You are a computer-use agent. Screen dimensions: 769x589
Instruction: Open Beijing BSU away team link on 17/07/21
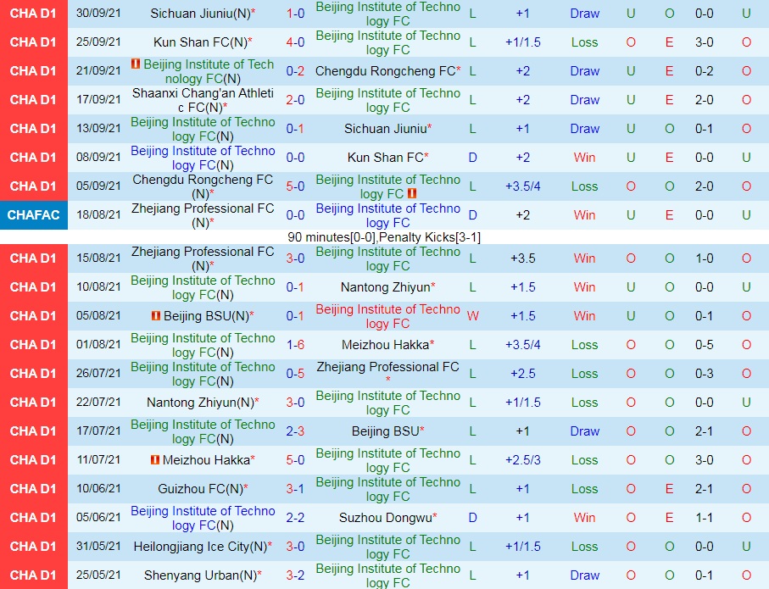pyautogui.click(x=387, y=431)
